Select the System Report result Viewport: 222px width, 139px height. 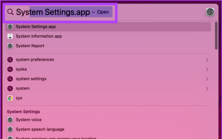[x=108, y=46]
